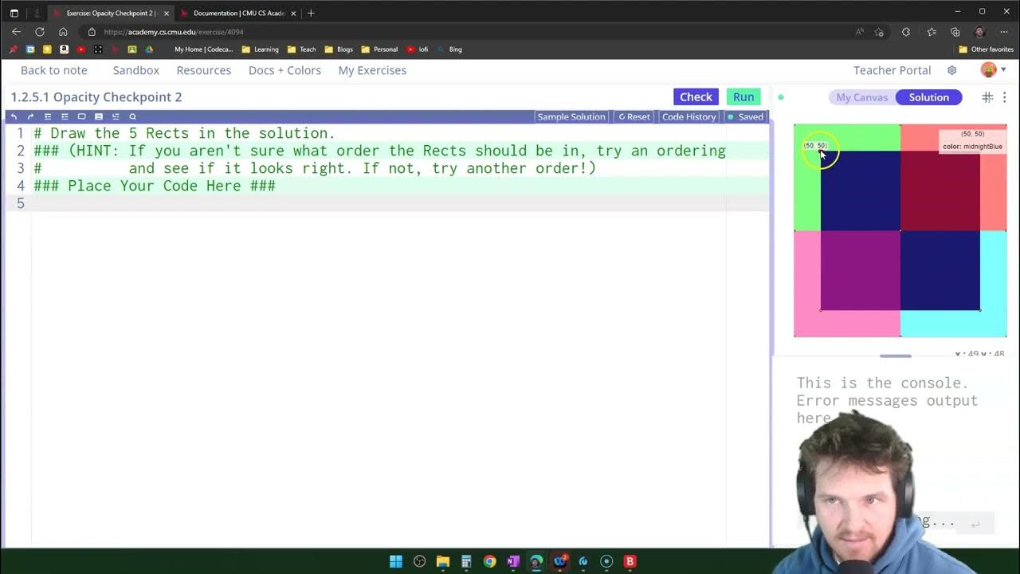Open My Exercises
This screenshot has height=574, width=1020.
click(372, 70)
